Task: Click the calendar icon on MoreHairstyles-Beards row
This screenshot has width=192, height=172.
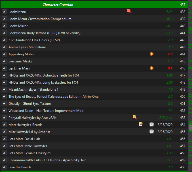Action: point(151,124)
